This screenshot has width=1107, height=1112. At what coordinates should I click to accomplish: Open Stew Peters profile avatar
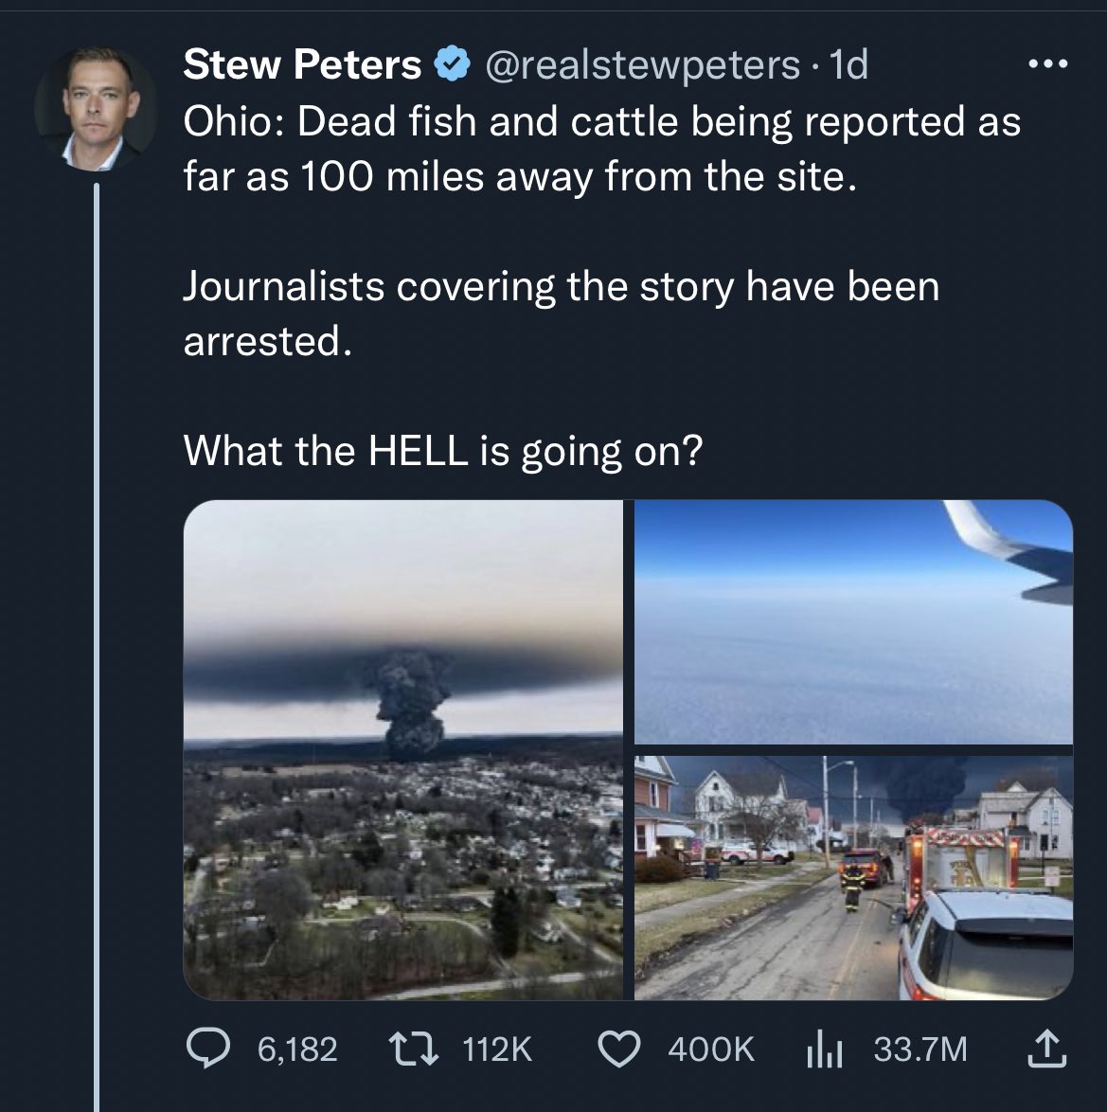96,109
